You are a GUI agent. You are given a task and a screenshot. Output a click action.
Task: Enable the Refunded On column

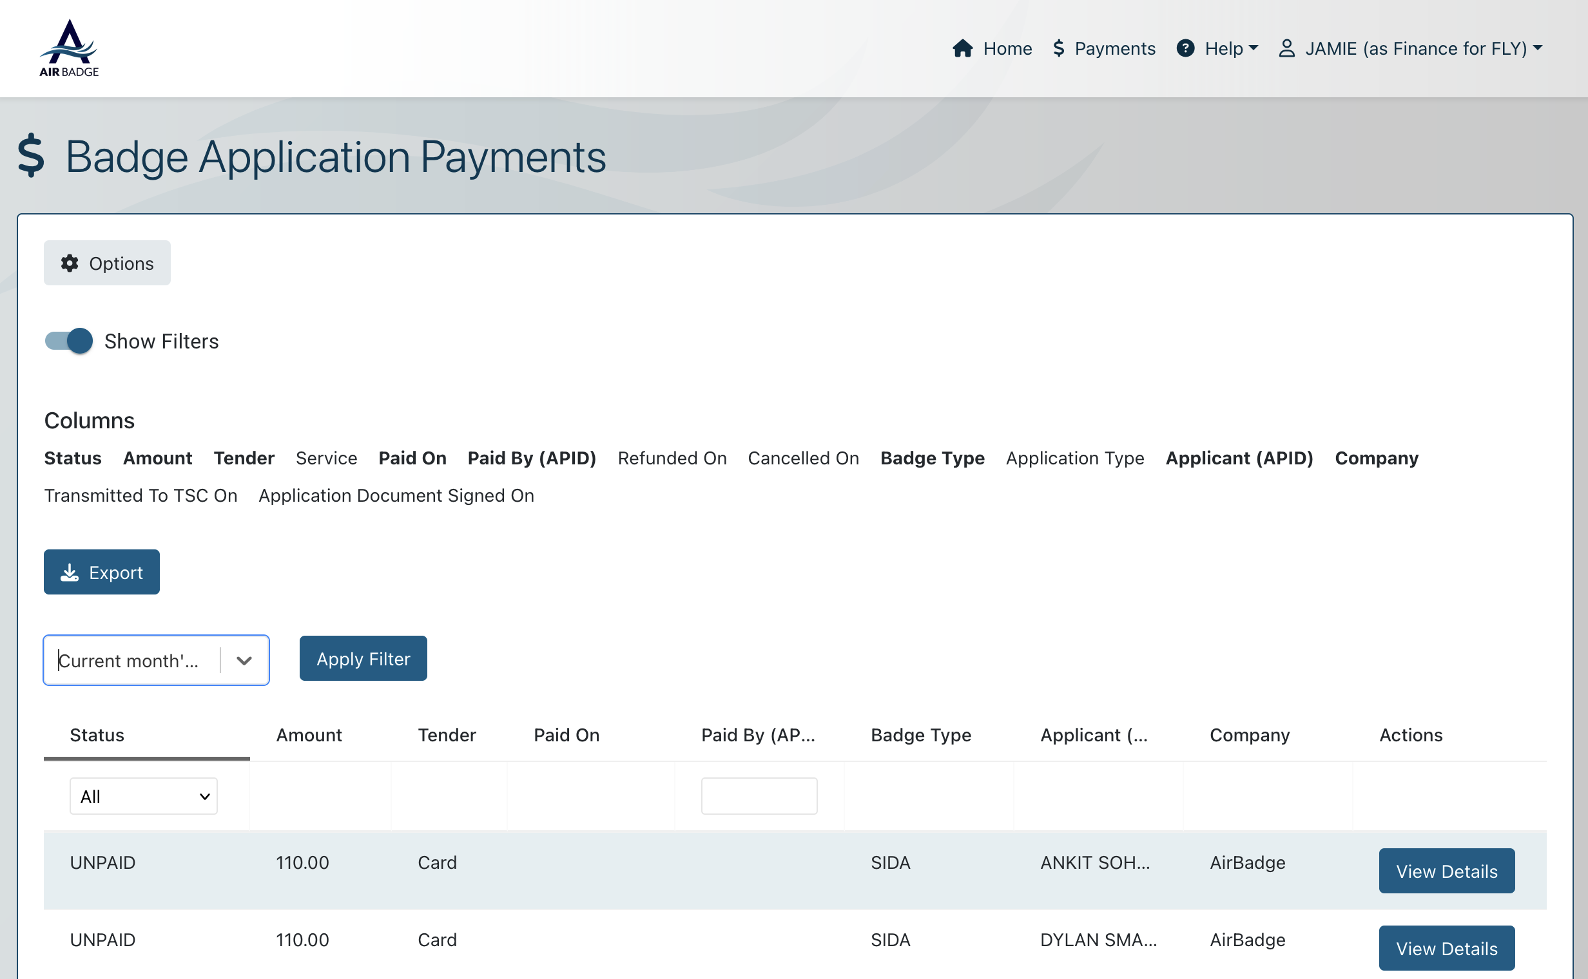(x=672, y=458)
